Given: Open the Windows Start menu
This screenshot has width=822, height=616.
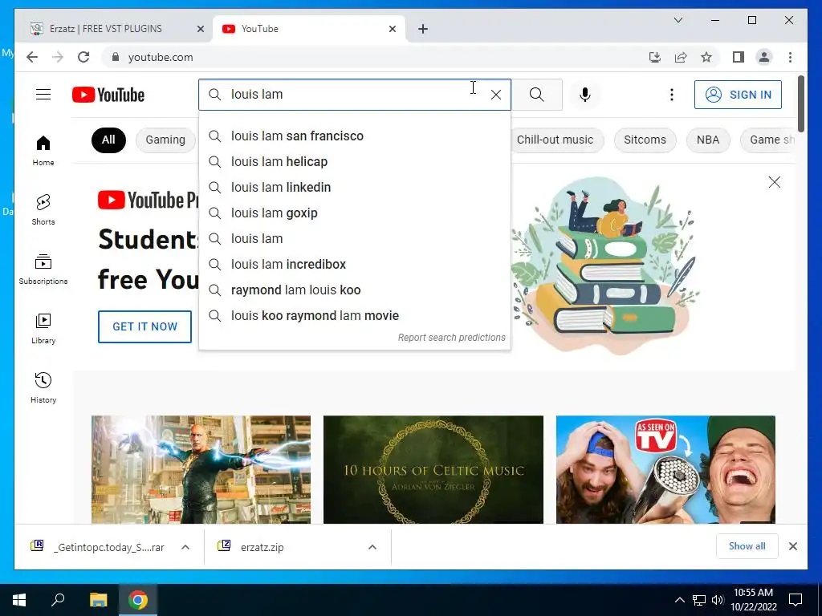Looking at the screenshot, I should (x=19, y=600).
